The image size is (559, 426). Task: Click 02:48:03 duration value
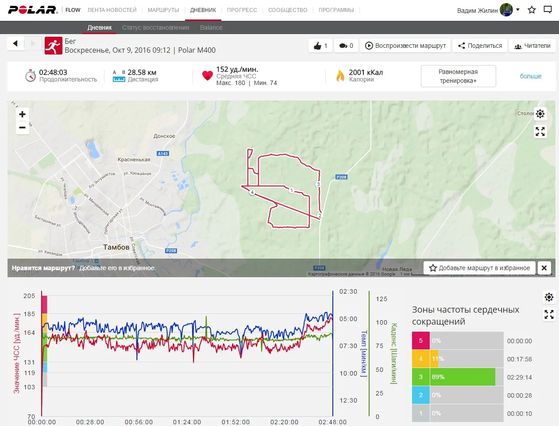click(x=53, y=72)
